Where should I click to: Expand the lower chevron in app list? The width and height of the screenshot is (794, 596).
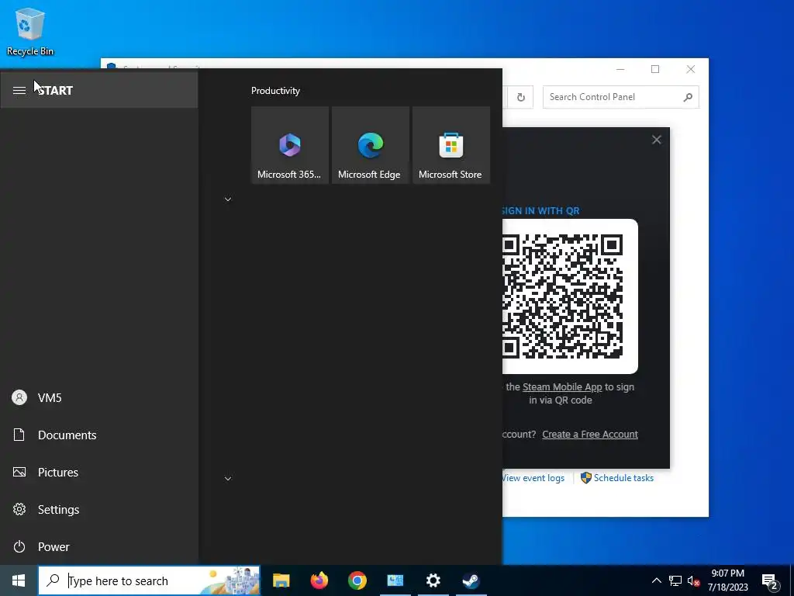click(x=228, y=478)
